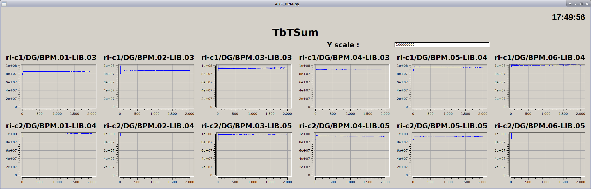This screenshot has height=189, width=591.
Task: Click the TbTSum heading
Action: point(295,33)
